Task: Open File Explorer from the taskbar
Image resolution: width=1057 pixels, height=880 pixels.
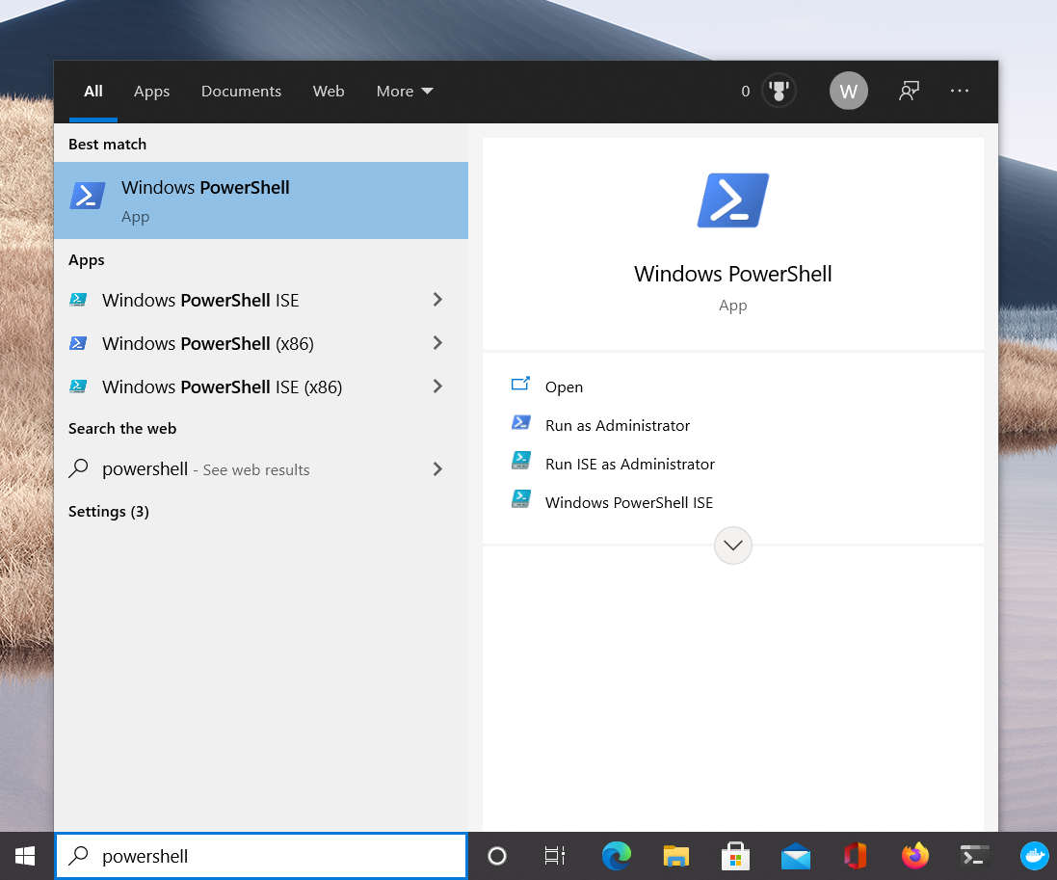Action: [x=675, y=857]
